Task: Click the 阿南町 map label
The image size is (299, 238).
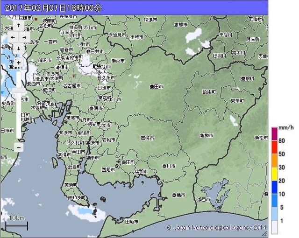Action: point(253,39)
